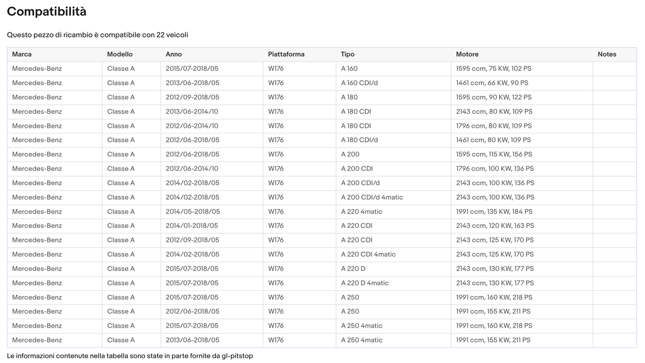
Task: Click the 1595 ccm, 75 KW, 102 PS cell
Action: point(493,69)
